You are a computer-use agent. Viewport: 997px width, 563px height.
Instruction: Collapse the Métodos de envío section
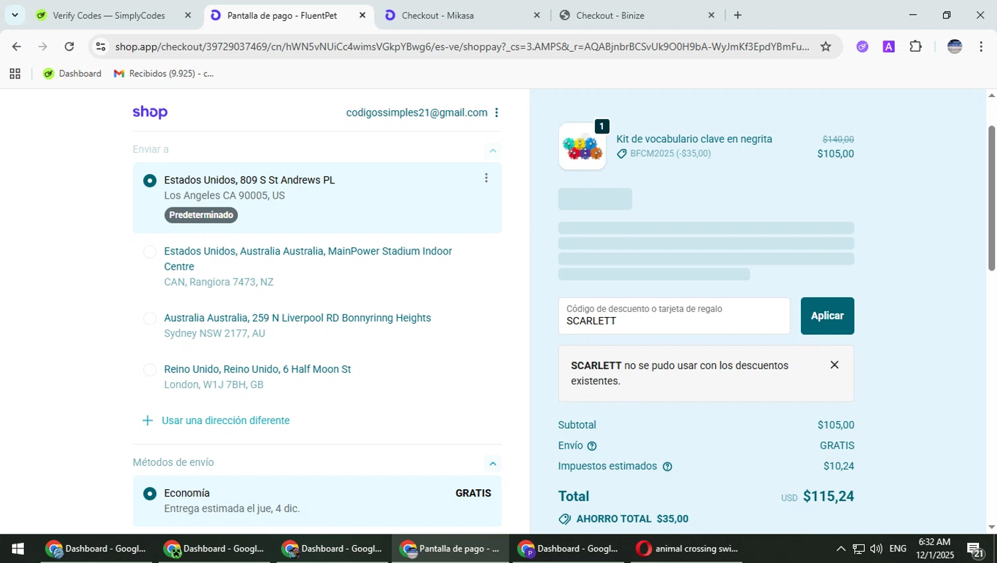click(x=493, y=463)
